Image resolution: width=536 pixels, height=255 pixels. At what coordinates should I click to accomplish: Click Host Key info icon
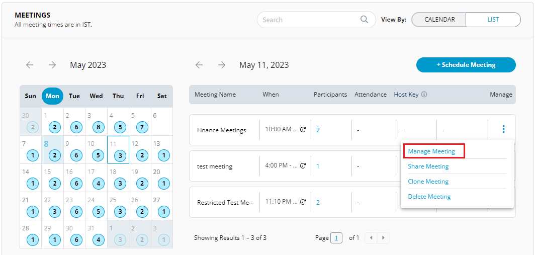(424, 95)
